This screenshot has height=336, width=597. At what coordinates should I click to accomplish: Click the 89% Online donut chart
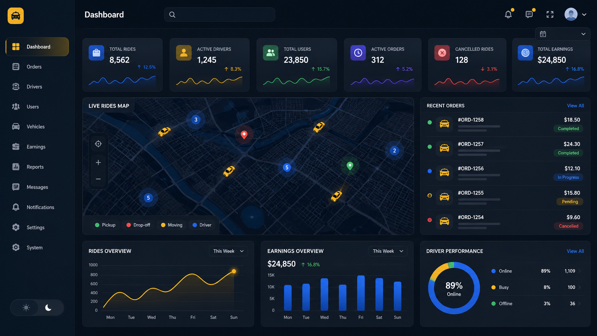[454, 288]
